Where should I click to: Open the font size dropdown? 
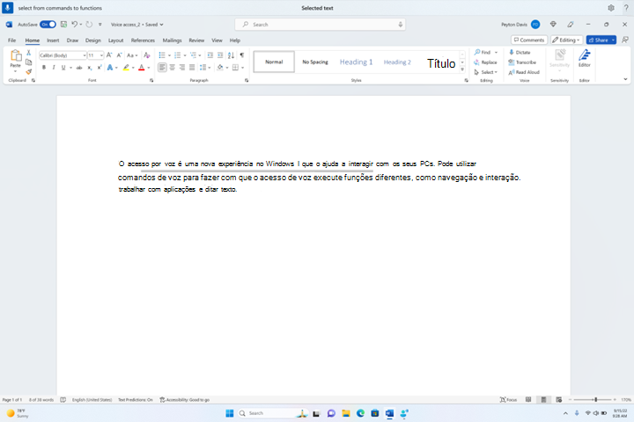coord(101,55)
